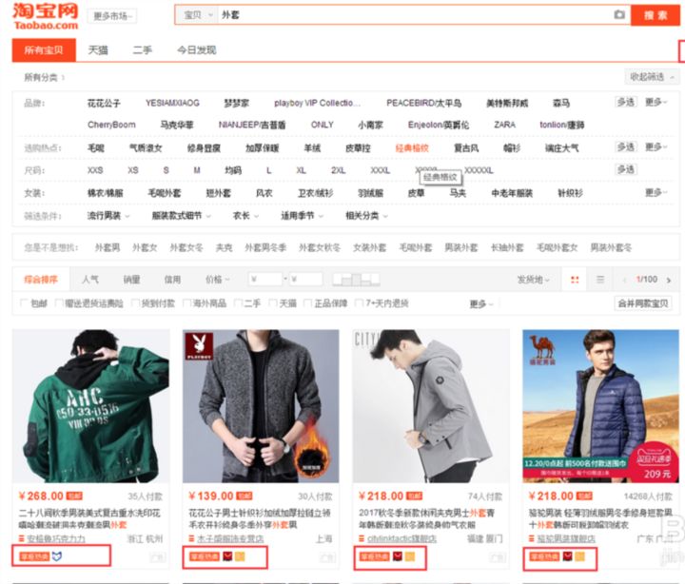
Task: Open the 衣长 filter dropdown
Action: pos(245,216)
